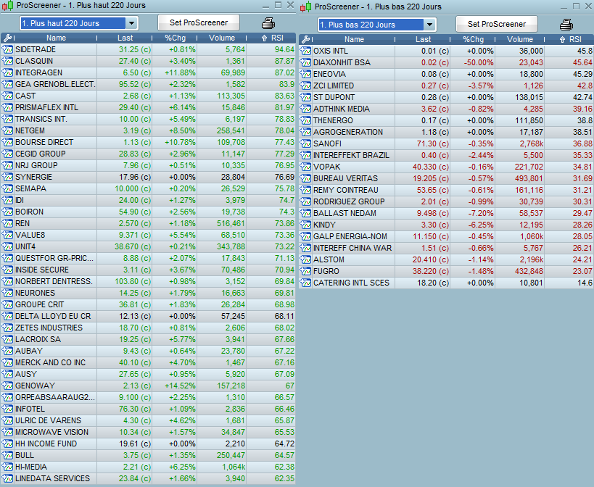Screen dimensions: 594x487
Task: Open chart icon for NETGEM row
Action: 7,131
